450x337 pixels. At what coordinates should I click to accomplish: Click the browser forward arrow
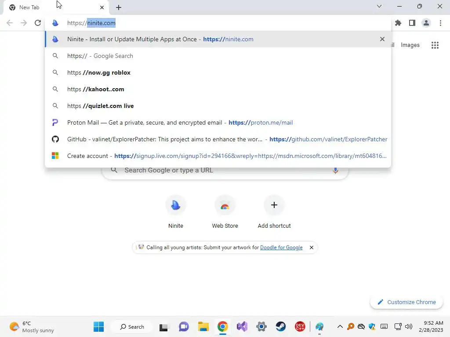[24, 23]
